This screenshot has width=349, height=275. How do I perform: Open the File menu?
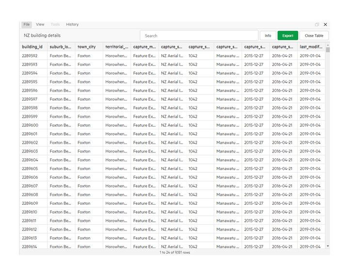point(27,25)
